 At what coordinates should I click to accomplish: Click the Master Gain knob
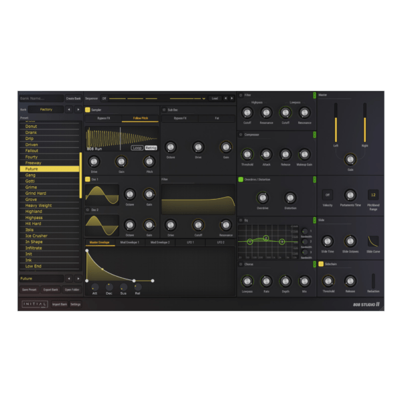[350, 159]
